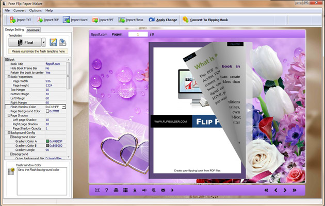Open the Help menu
Screen dimensions: 325x206
[x=49, y=10]
